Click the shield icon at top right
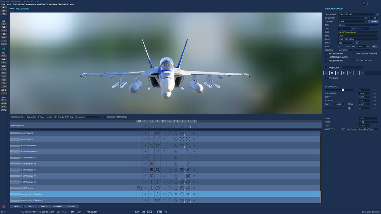381x214 pixels. click(x=364, y=3)
